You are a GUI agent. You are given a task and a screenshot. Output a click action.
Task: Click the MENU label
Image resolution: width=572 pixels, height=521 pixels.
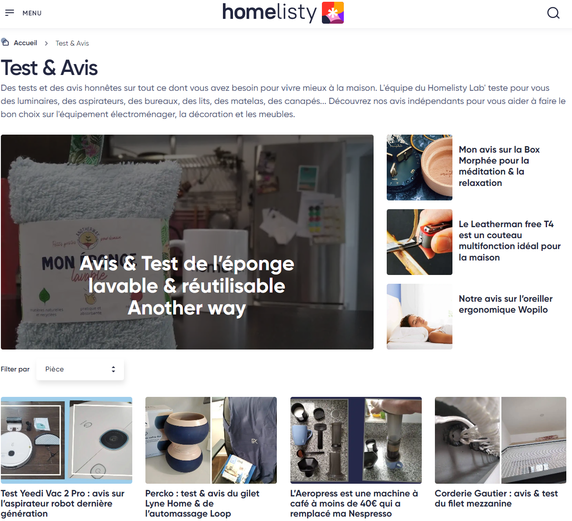point(32,13)
